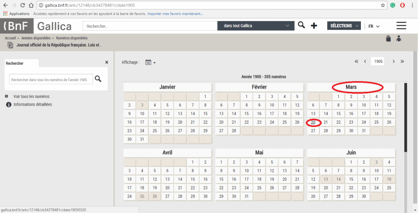The height and width of the screenshot is (213, 419).
Task: Jump to first year double arrow
Action: pyautogui.click(x=356, y=61)
